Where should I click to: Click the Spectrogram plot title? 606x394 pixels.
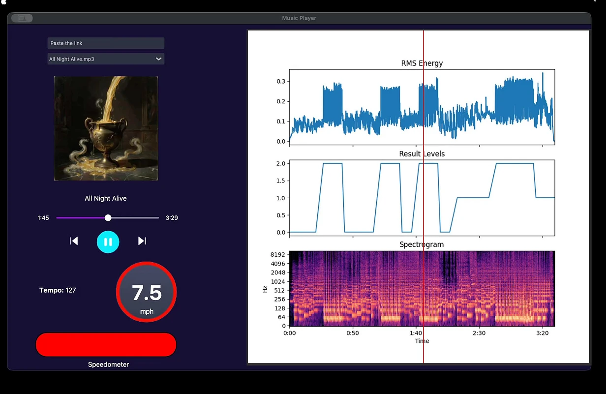click(x=422, y=244)
